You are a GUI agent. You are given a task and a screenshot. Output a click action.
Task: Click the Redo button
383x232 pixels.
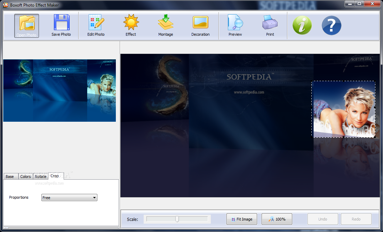click(356, 219)
